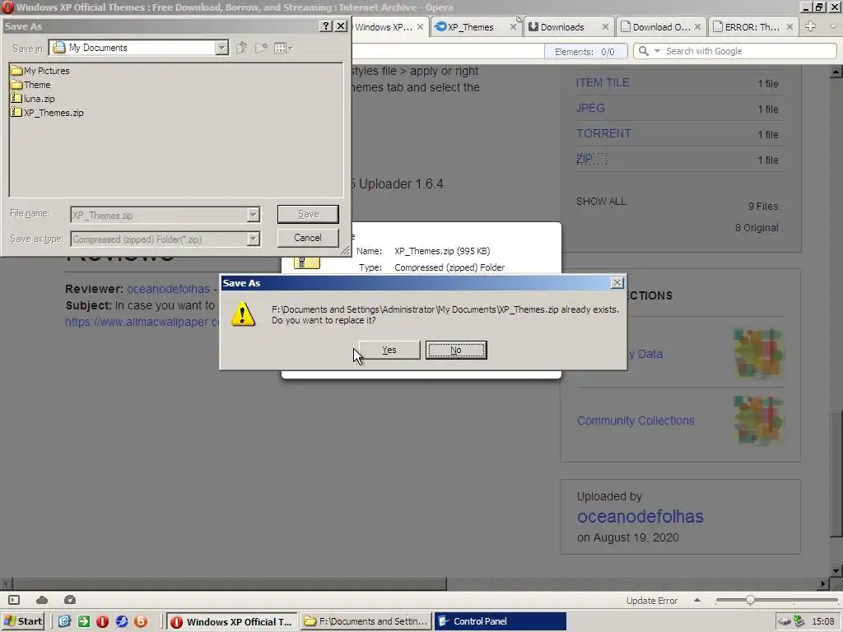Click the Opera Turbo gauge icon
This screenshot has height=632, width=843.
coord(70,600)
